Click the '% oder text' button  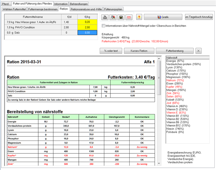(111, 51)
